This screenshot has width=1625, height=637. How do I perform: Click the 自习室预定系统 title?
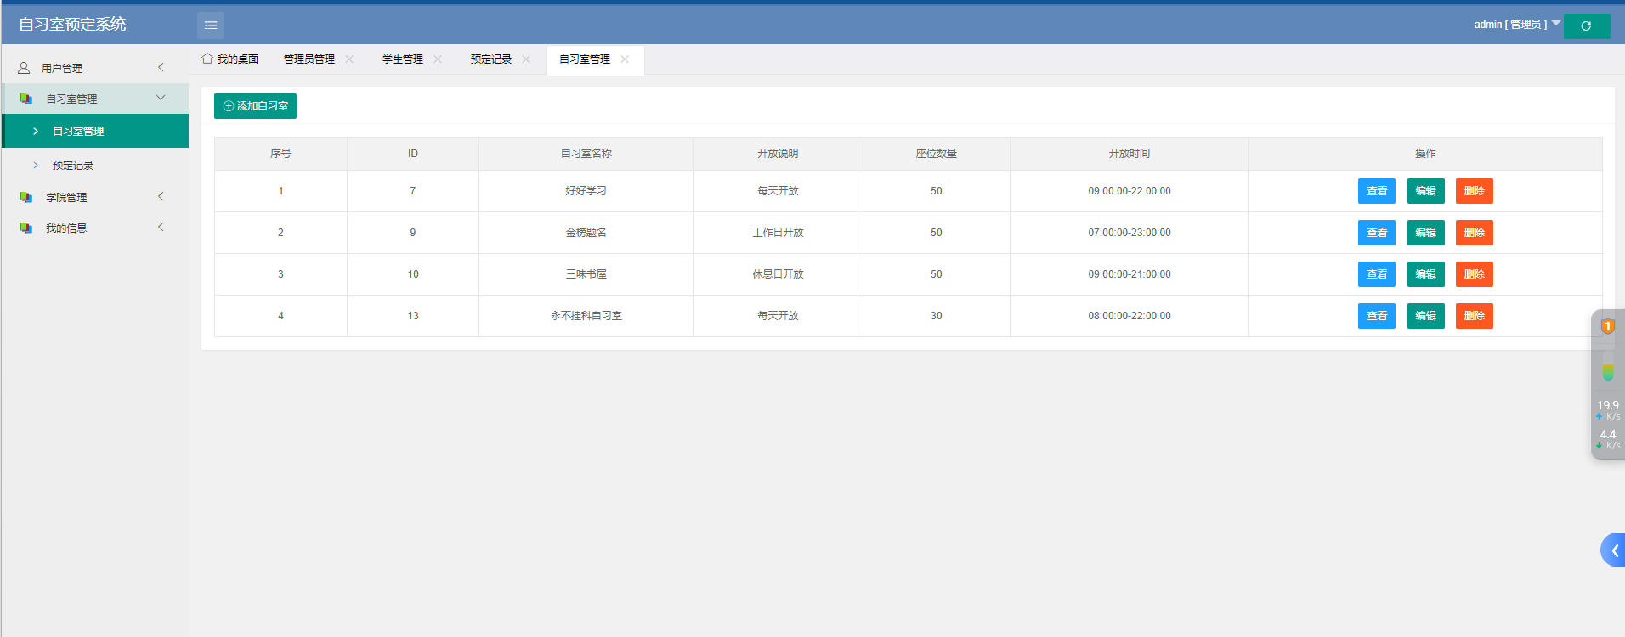[72, 25]
